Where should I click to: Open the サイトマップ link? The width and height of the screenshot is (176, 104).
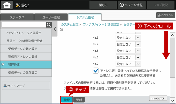[x=26, y=86]
